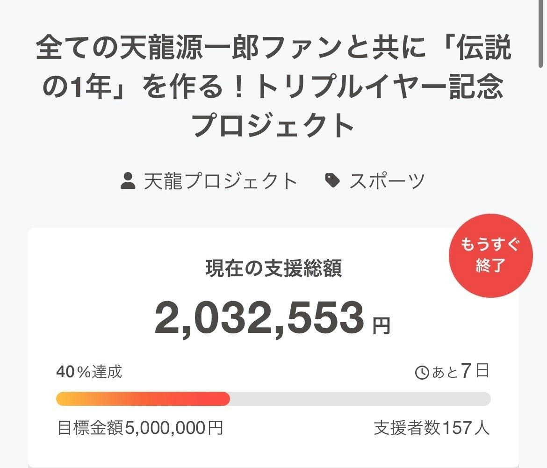The height and width of the screenshot is (468, 547).
Task: Click the 40%達成 achievement label
Action: [89, 372]
